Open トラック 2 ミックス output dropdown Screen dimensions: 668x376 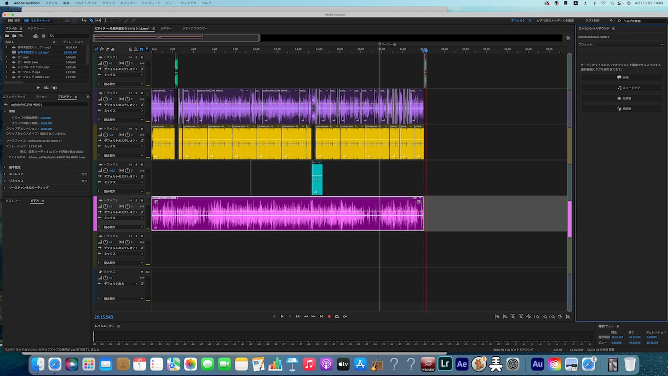(124, 110)
